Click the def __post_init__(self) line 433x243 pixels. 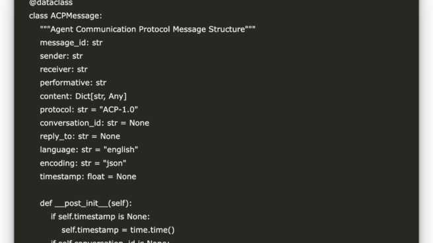[x=86, y=203]
